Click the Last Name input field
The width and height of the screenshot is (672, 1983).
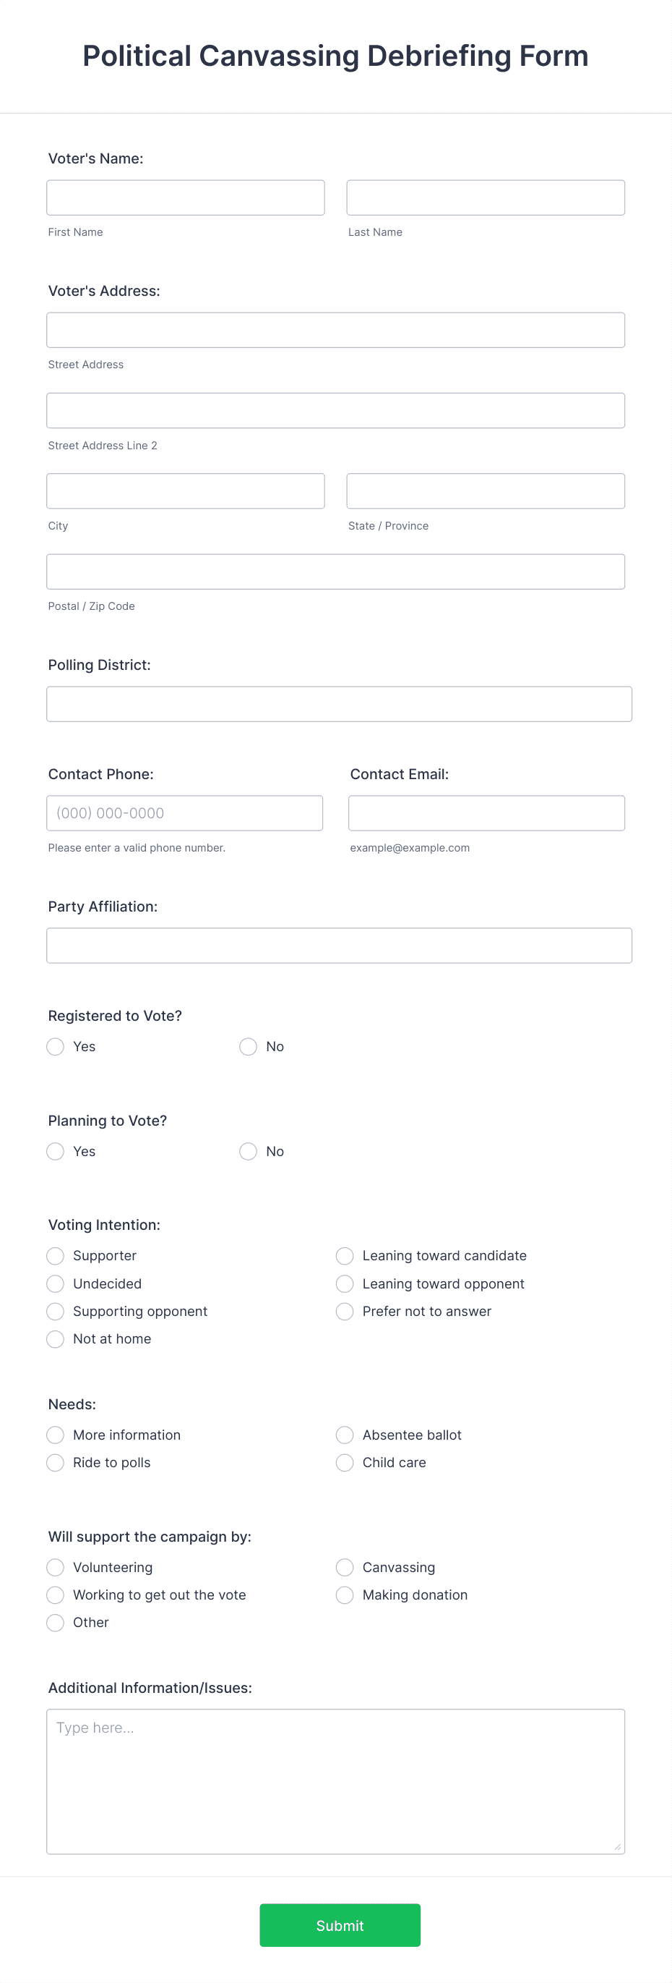tap(485, 198)
